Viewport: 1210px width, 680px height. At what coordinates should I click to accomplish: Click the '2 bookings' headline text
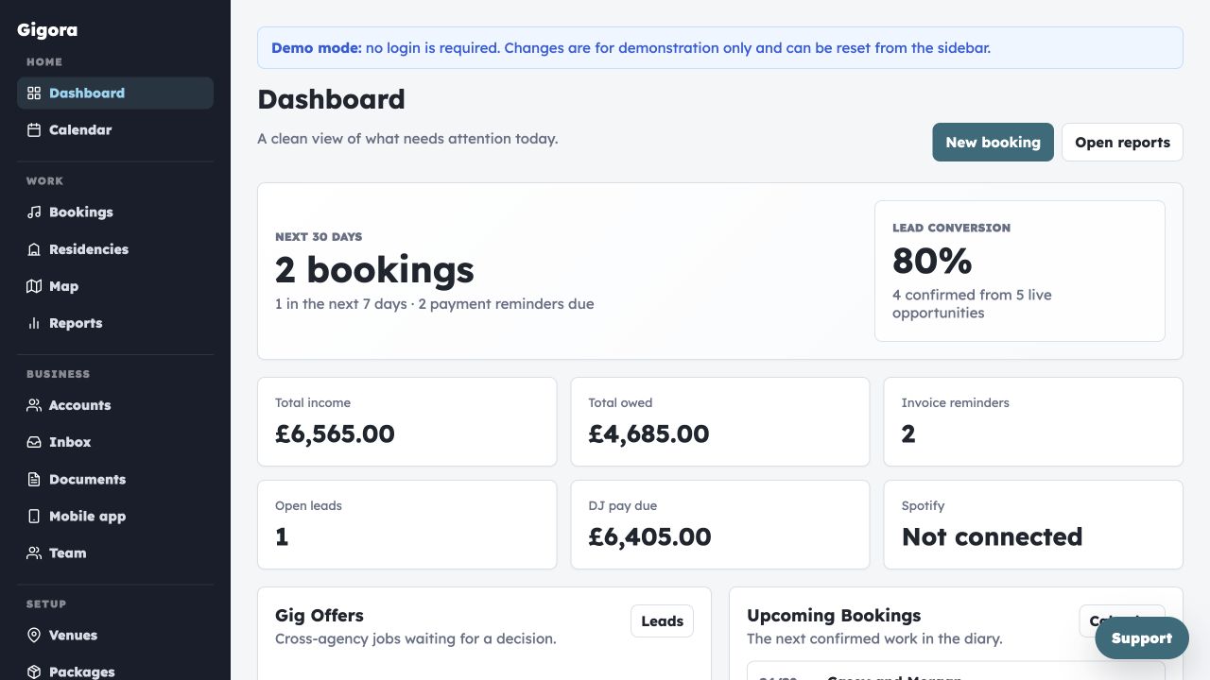click(374, 270)
